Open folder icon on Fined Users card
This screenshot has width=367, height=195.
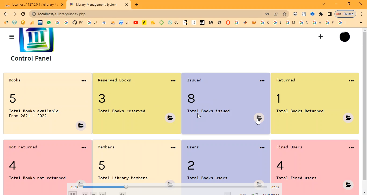tap(348, 185)
